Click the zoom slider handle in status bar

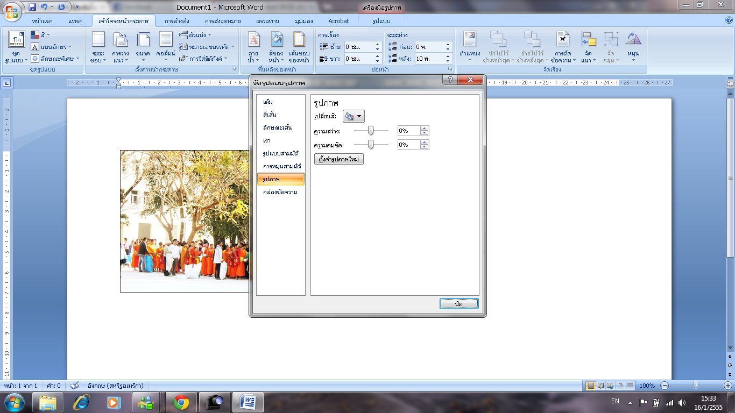[696, 386]
